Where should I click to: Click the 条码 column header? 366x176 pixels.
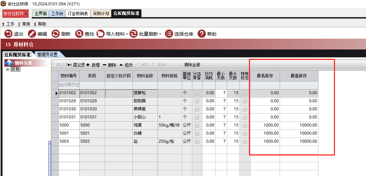tap(92, 76)
